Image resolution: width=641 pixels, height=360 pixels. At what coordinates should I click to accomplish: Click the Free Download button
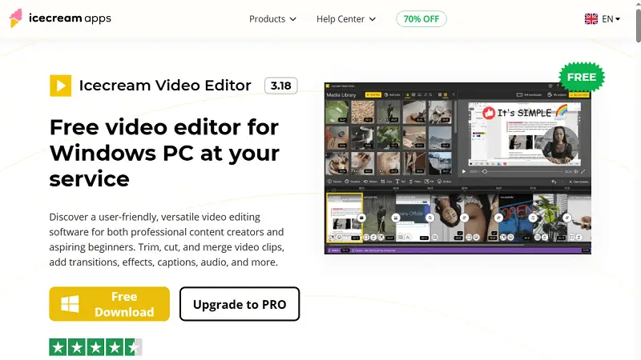point(110,304)
